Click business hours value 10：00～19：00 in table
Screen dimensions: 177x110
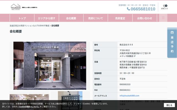point(127,73)
